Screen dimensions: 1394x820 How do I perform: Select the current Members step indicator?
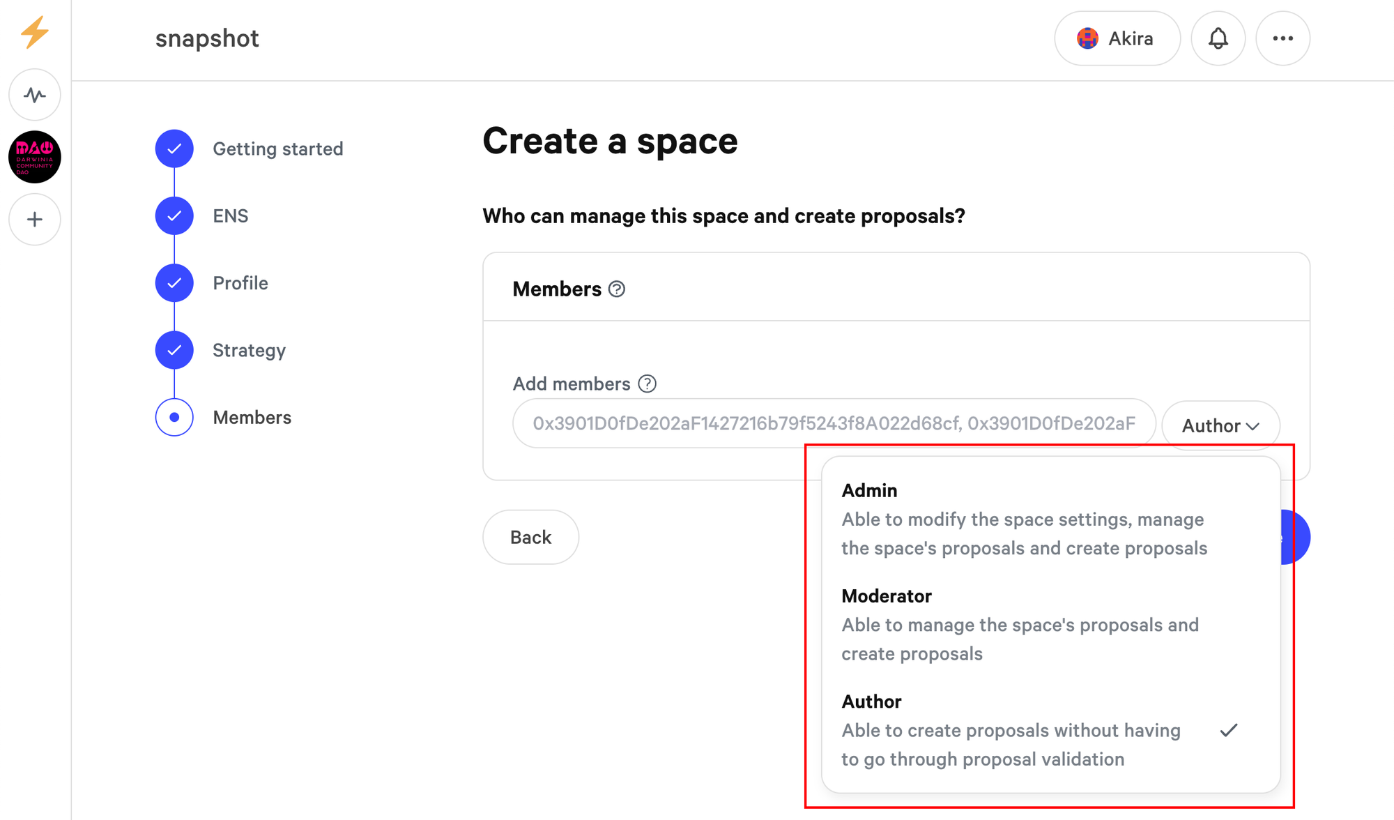[x=174, y=417]
